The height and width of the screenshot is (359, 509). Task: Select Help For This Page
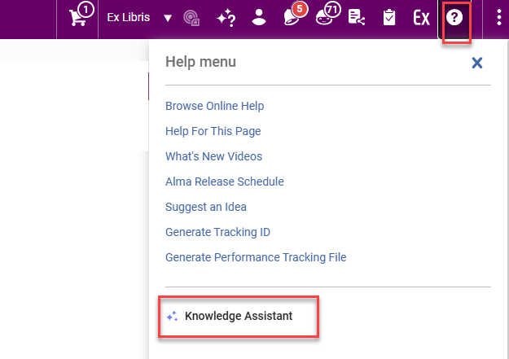click(213, 131)
